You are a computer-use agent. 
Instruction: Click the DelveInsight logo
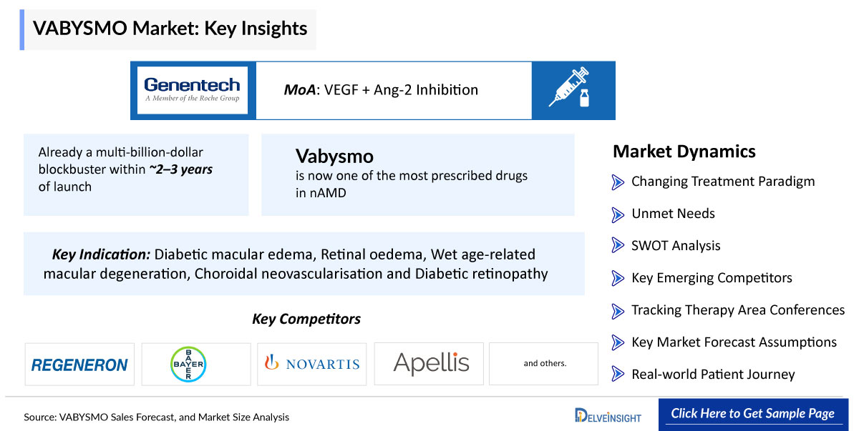point(608,415)
